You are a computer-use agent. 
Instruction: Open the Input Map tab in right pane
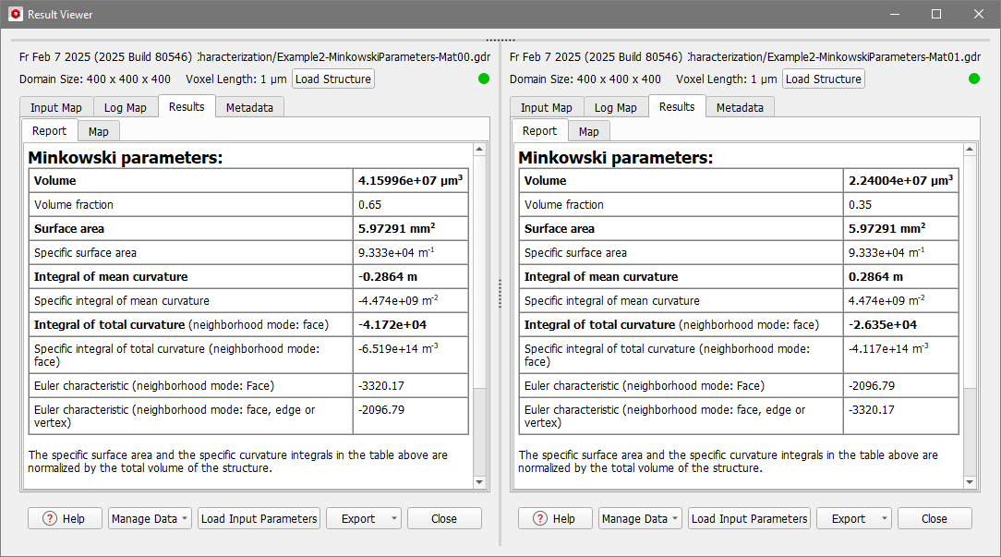pos(547,107)
